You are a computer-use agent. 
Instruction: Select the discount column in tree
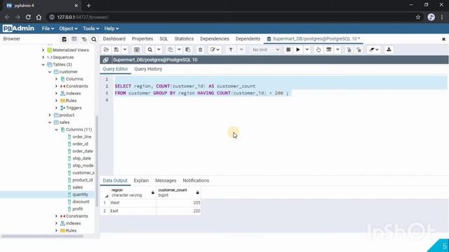pyautogui.click(x=81, y=202)
